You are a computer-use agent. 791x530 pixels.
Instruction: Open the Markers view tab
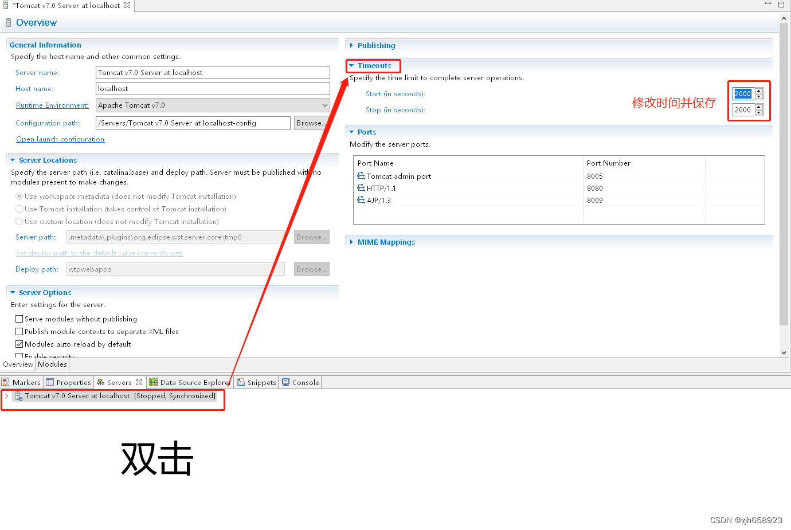click(x=22, y=382)
